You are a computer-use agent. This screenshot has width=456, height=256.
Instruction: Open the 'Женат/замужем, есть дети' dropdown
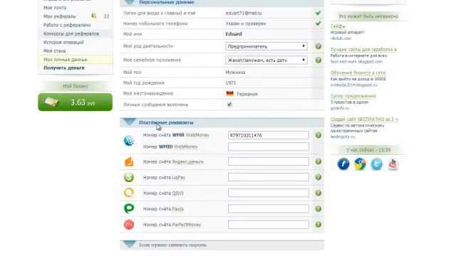pos(266,60)
